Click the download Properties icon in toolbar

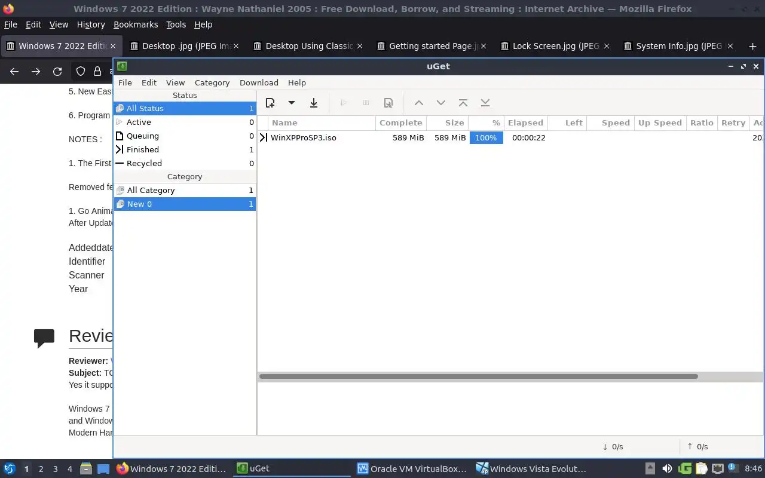[x=388, y=103]
